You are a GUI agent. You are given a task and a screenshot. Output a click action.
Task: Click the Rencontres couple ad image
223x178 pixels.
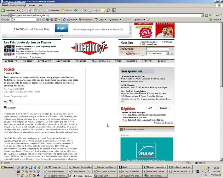tap(165, 30)
